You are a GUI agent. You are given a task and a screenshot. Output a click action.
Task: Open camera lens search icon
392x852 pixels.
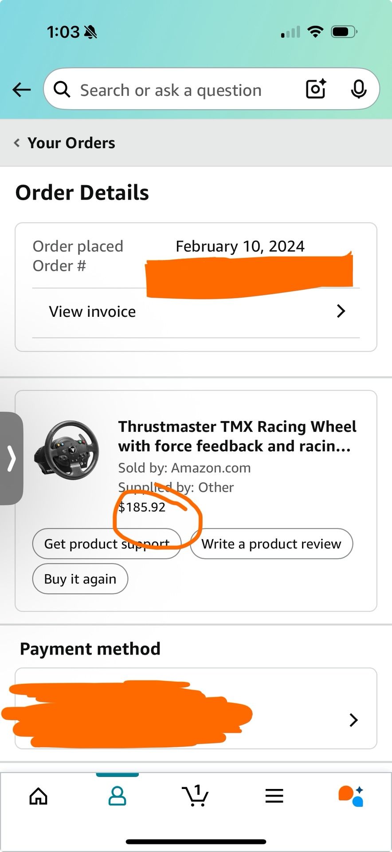(316, 89)
